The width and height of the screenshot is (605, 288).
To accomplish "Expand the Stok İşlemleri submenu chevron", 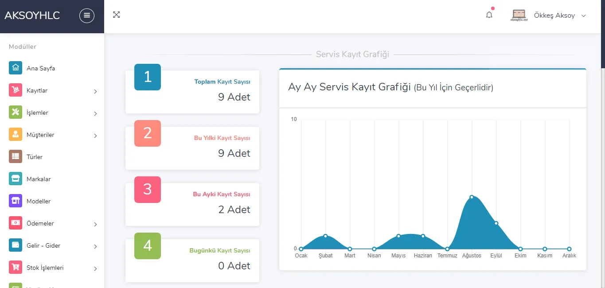I will pyautogui.click(x=95, y=269).
